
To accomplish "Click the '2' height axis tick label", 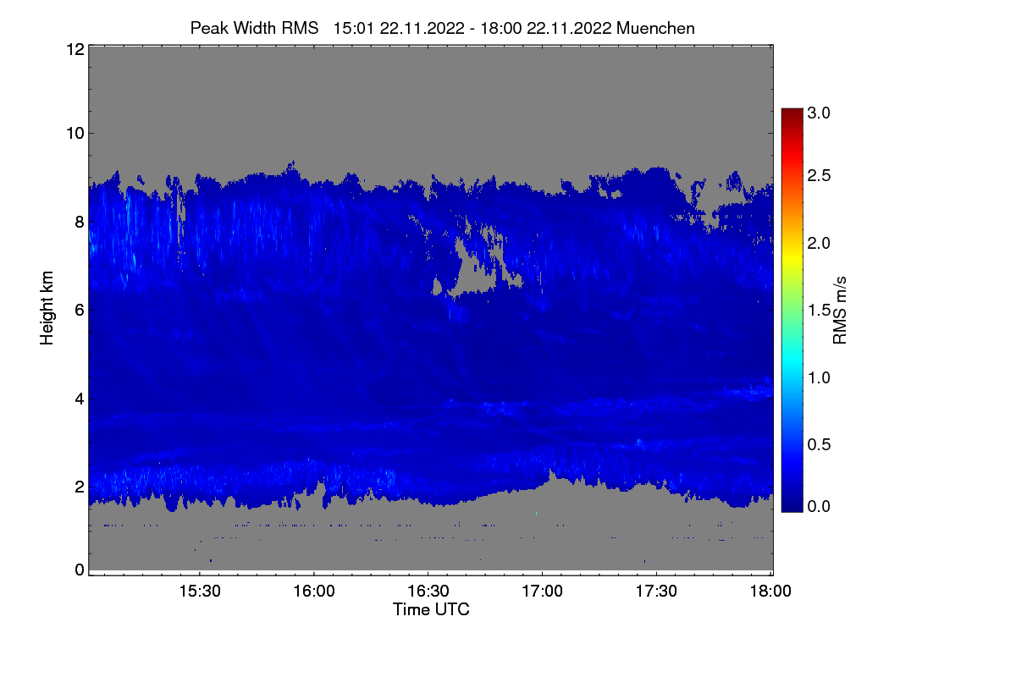I will pos(79,486).
